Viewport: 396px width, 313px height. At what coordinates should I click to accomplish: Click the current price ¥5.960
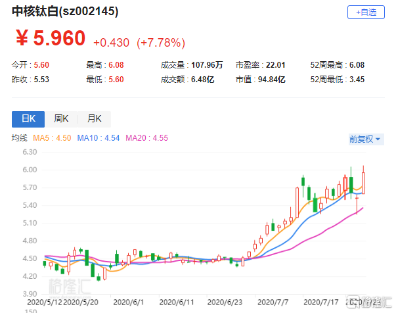[51, 38]
